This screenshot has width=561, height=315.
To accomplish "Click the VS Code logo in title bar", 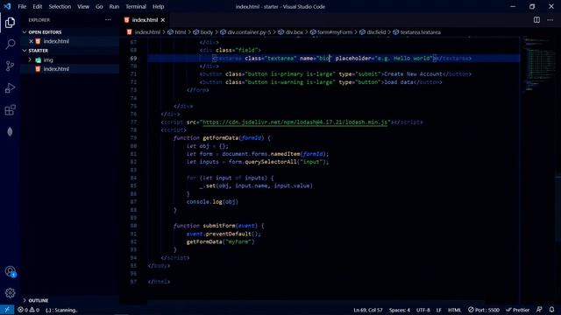I will coord(7,6).
